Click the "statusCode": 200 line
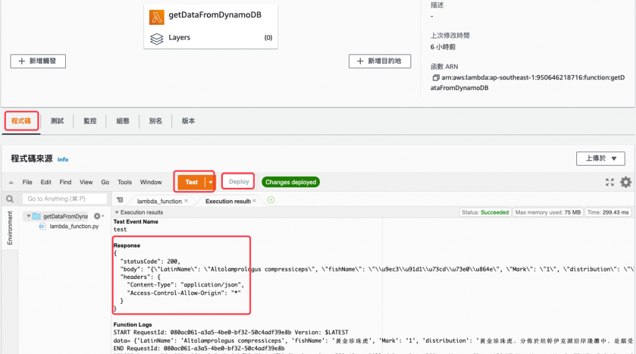 150,261
